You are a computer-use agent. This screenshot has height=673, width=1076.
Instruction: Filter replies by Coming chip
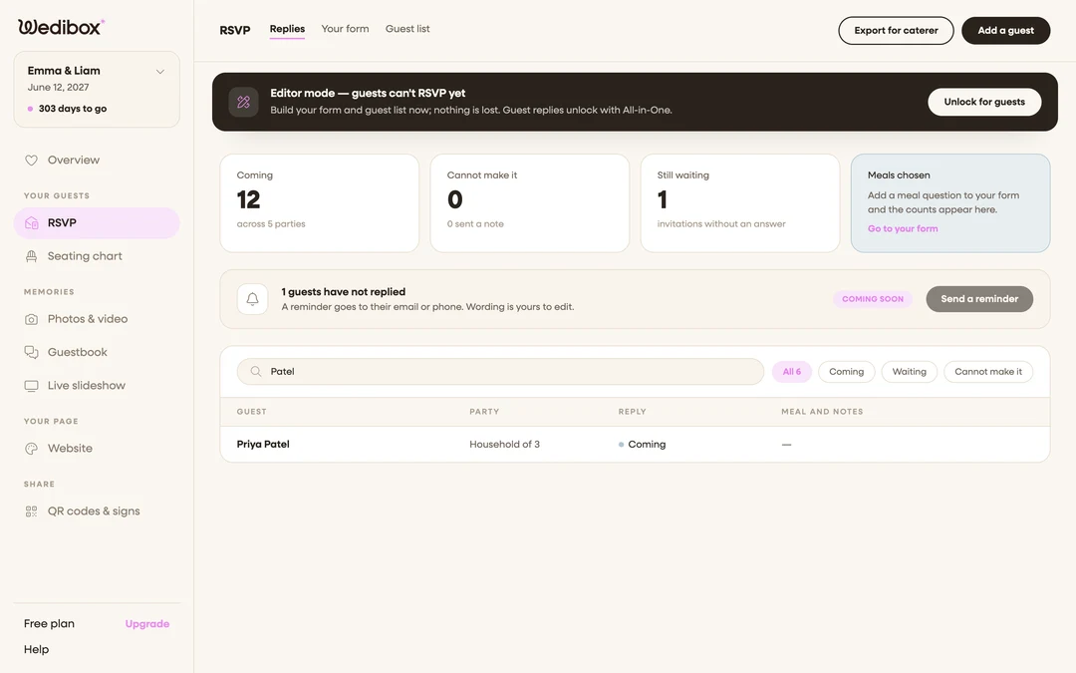[x=846, y=372]
